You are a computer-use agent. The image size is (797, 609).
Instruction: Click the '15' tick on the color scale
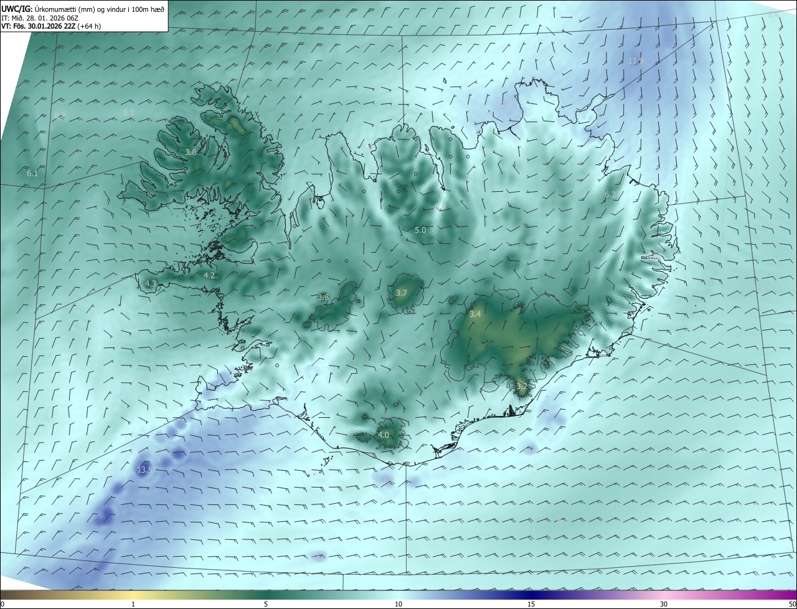pyautogui.click(x=531, y=604)
